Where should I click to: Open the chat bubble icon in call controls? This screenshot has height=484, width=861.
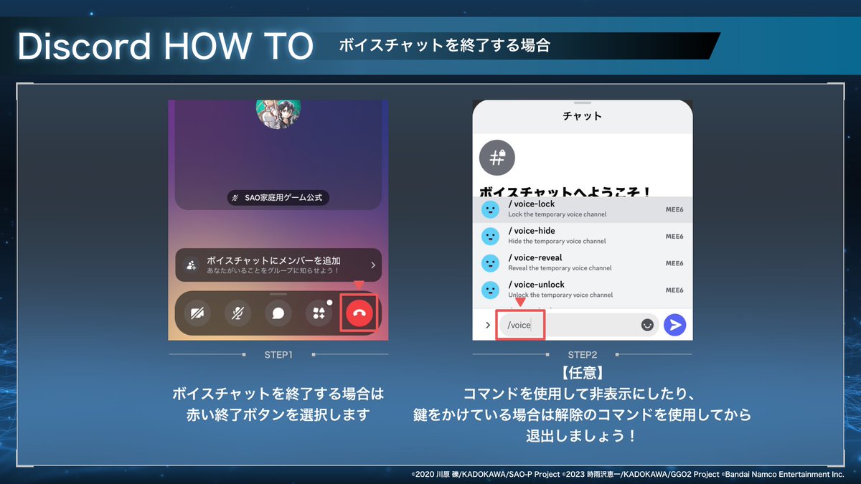278,313
